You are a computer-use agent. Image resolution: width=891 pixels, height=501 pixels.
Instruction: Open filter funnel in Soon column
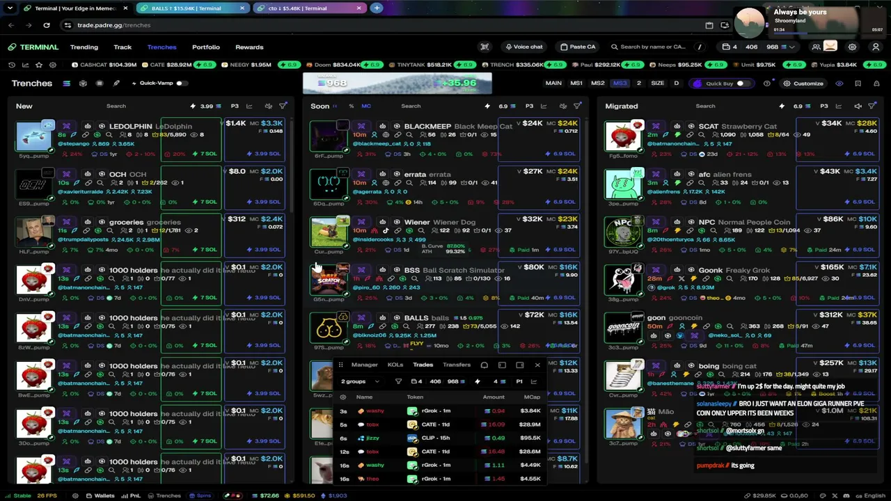pos(578,106)
